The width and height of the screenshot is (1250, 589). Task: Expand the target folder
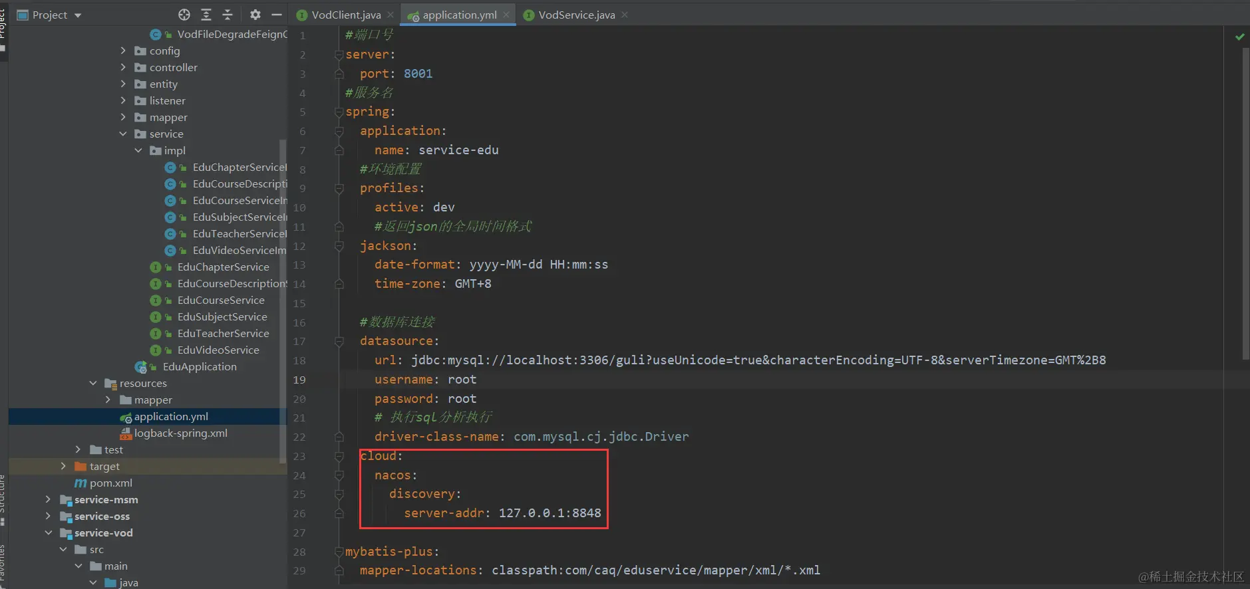(x=63, y=466)
